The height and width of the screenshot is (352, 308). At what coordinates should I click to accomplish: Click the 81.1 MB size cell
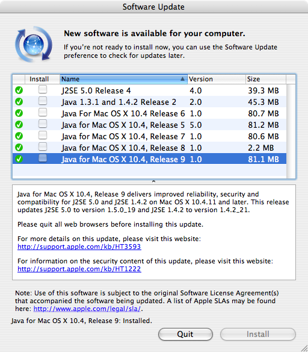pyautogui.click(x=263, y=159)
